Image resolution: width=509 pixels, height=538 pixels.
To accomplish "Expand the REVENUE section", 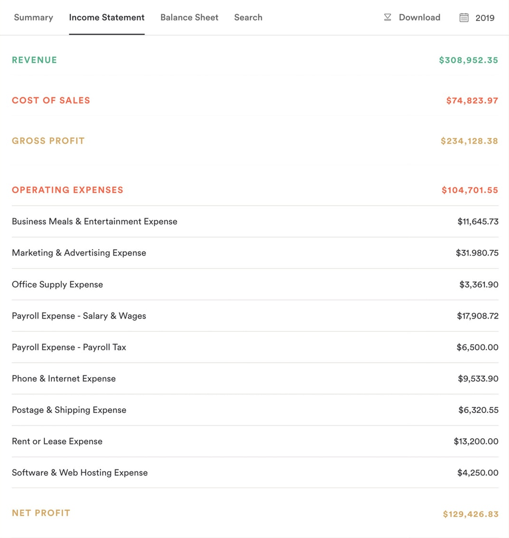I will click(34, 60).
